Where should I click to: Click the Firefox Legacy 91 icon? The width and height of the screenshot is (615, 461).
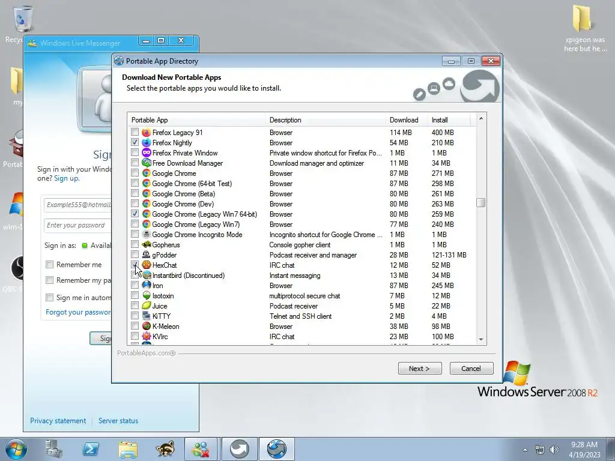(147, 133)
